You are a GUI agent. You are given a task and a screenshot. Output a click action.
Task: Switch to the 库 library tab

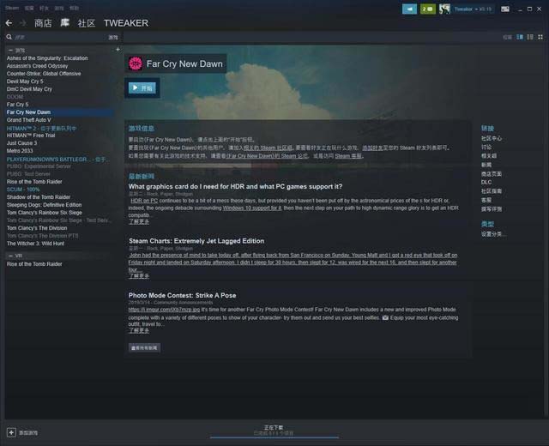point(65,23)
